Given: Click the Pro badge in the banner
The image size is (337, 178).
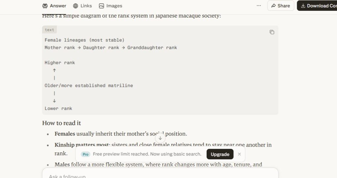Looking at the screenshot, I should (86, 154).
